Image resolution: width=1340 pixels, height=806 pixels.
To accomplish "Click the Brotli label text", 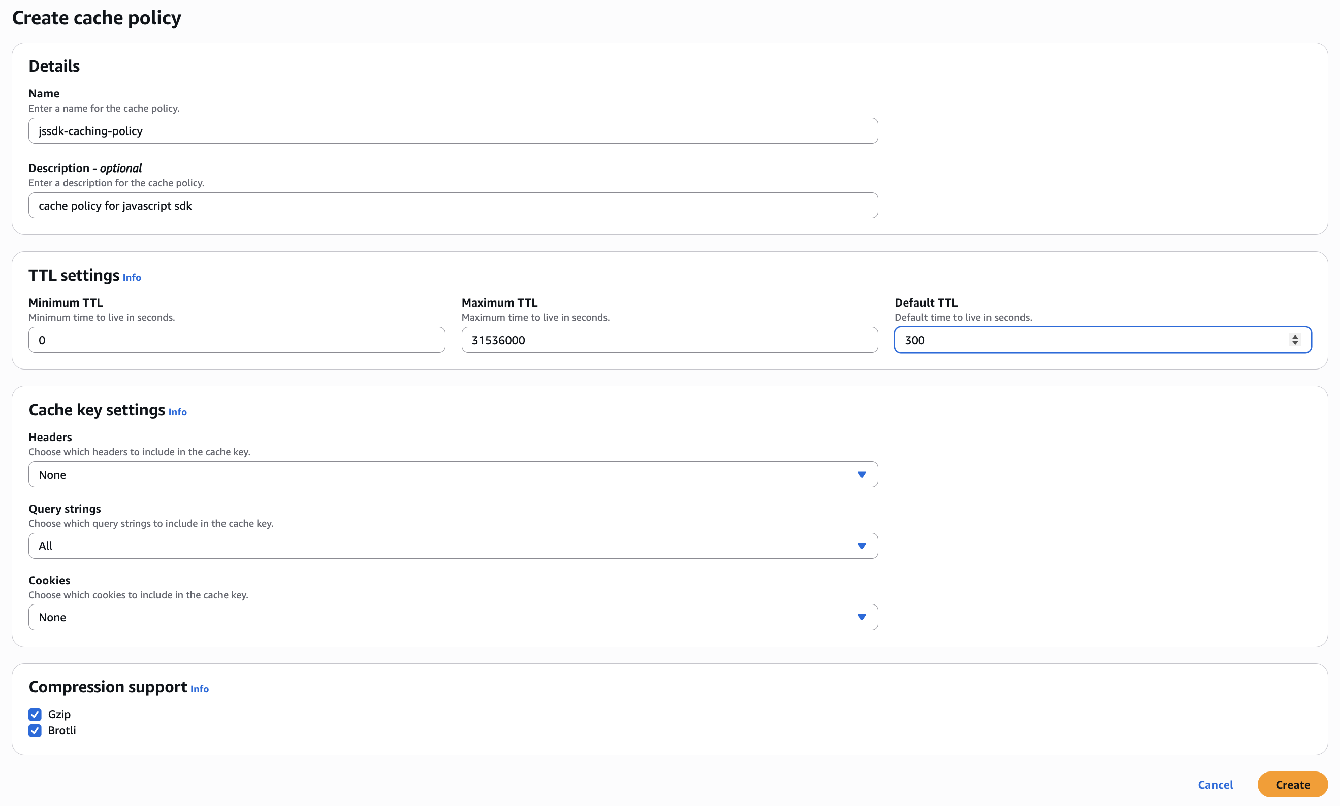I will pyautogui.click(x=62, y=730).
